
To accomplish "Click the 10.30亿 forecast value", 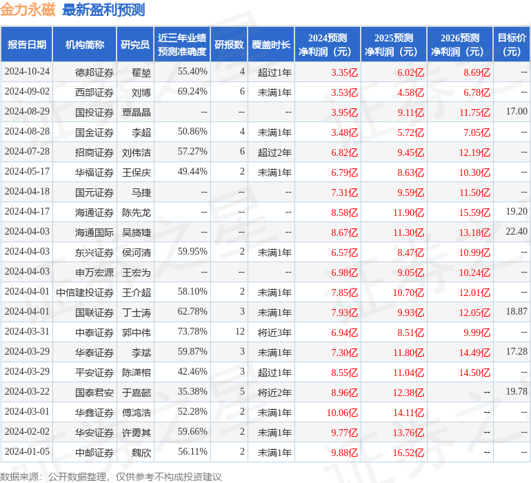I will click(474, 172).
